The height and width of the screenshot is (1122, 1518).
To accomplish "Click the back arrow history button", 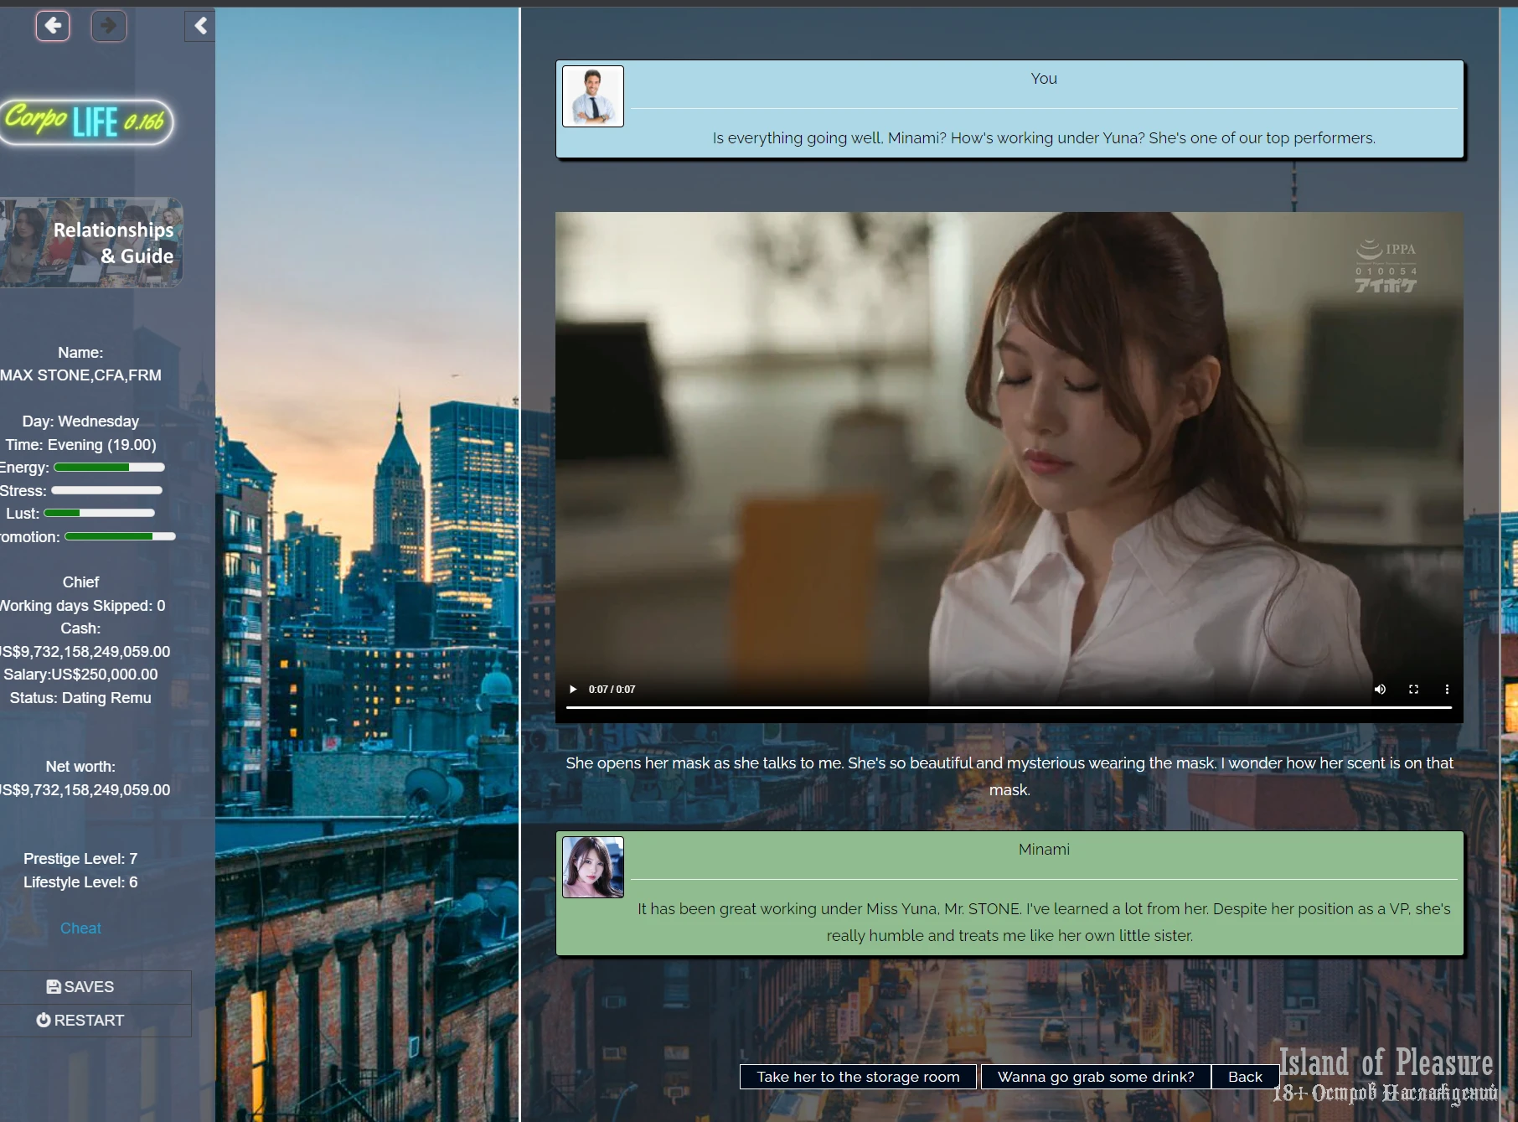I will (53, 26).
